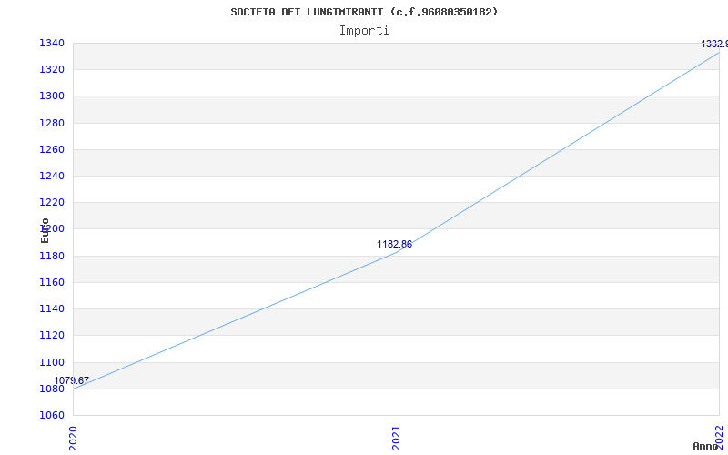The width and height of the screenshot is (728, 455).
Task: Click the 2021 data point on the line
Action: (x=396, y=252)
